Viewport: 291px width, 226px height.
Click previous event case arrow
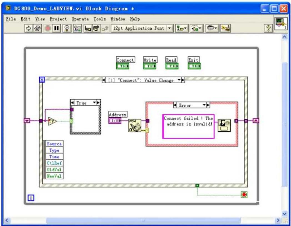point(104,80)
